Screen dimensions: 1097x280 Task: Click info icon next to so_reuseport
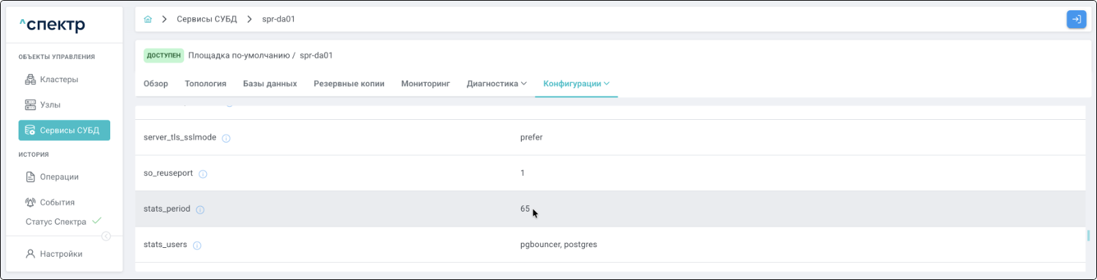(x=203, y=174)
